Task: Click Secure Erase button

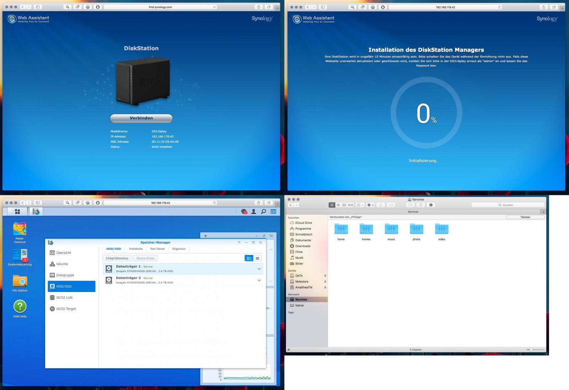Action: (145, 258)
